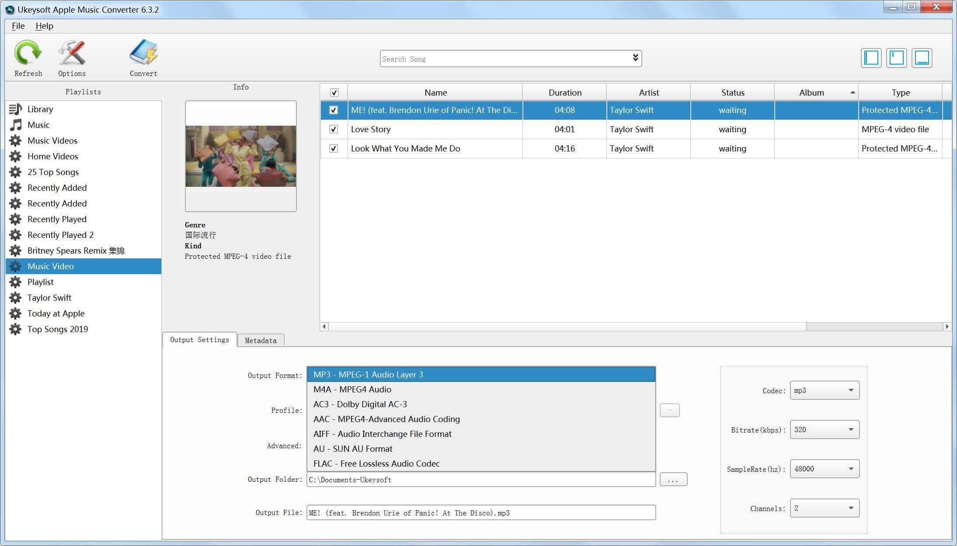
Task: Click the Music Video playlist sidebar icon
Action: coord(14,266)
